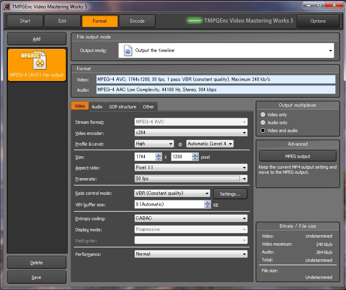This screenshot has width=346, height=290.
Task: Click the height size field 1200
Action: [x=181, y=157]
